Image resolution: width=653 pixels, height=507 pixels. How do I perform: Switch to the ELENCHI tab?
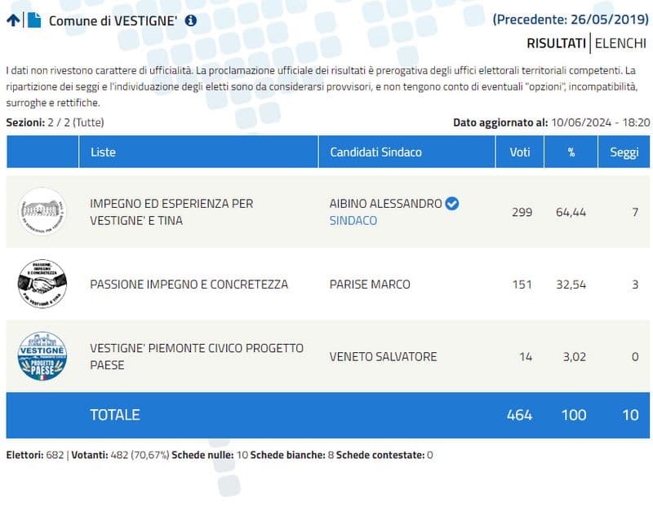click(x=620, y=43)
